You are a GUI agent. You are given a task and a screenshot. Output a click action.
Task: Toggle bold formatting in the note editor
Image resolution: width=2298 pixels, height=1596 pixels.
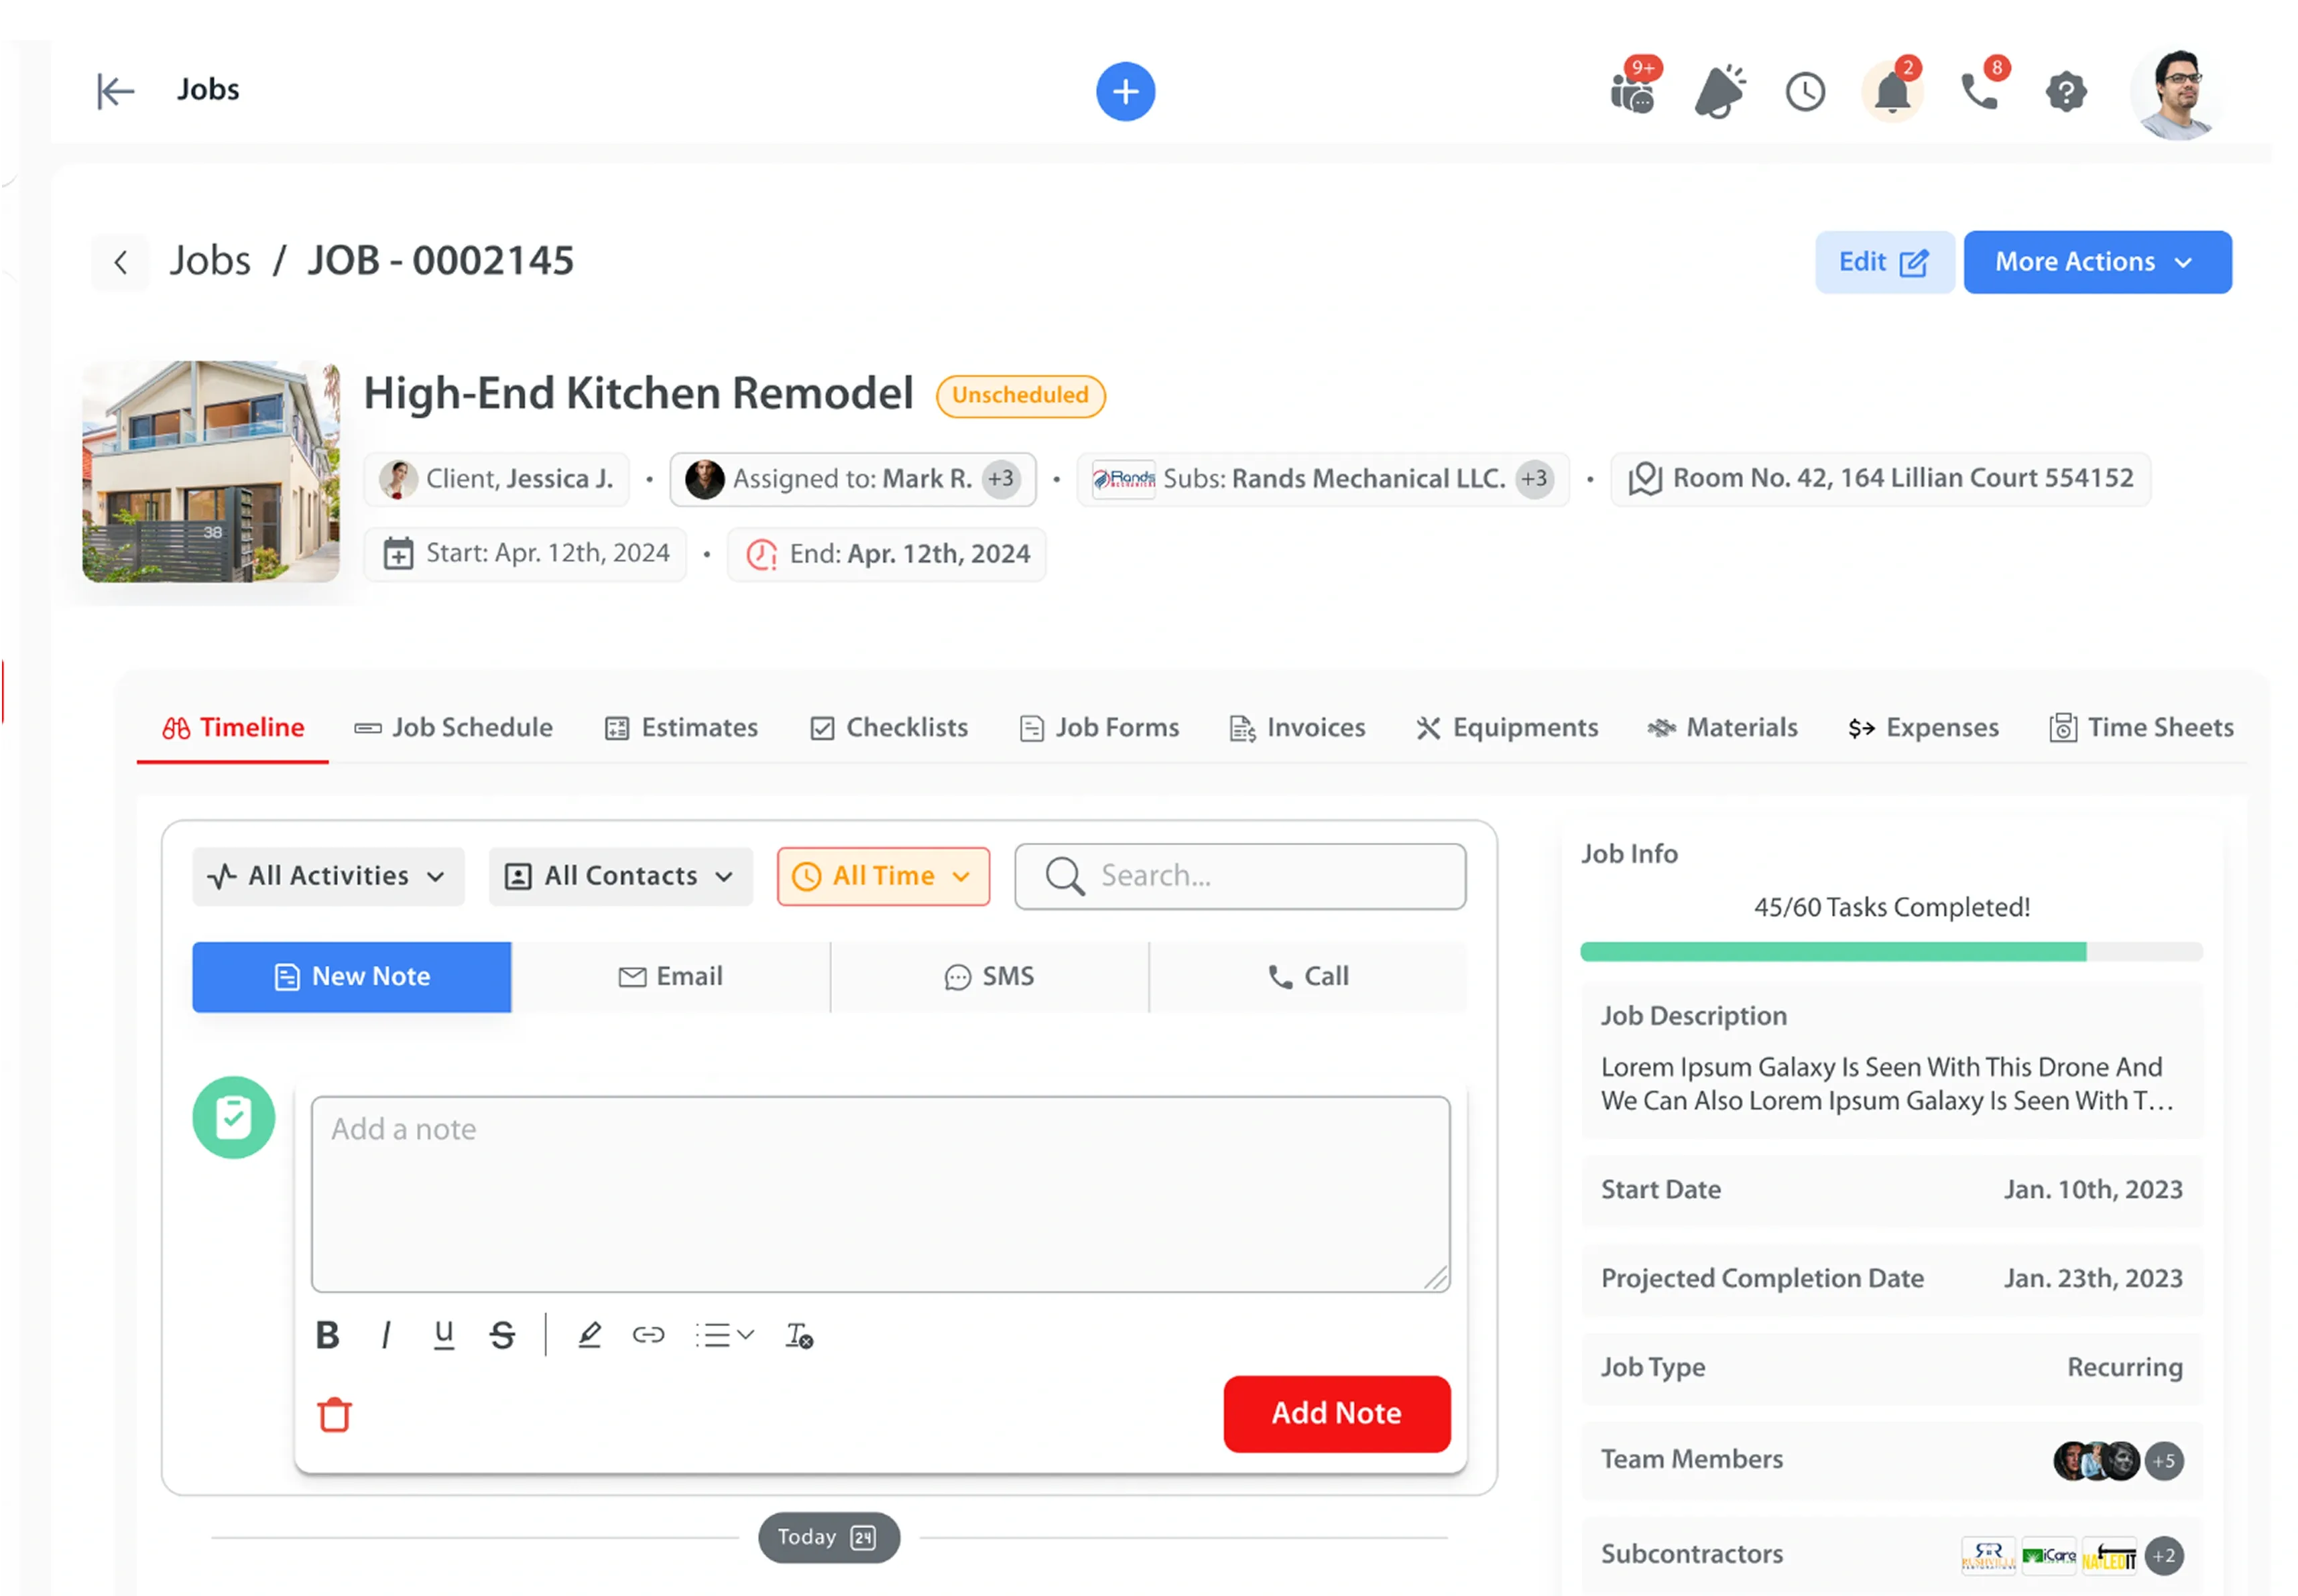(x=327, y=1335)
